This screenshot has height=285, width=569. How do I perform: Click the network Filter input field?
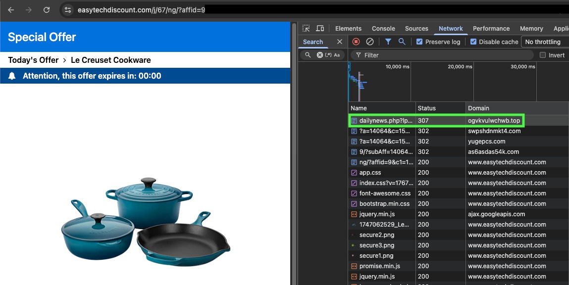(442, 55)
